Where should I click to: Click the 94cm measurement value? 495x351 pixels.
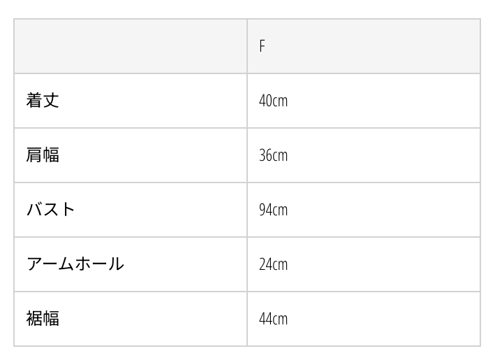[x=273, y=210]
